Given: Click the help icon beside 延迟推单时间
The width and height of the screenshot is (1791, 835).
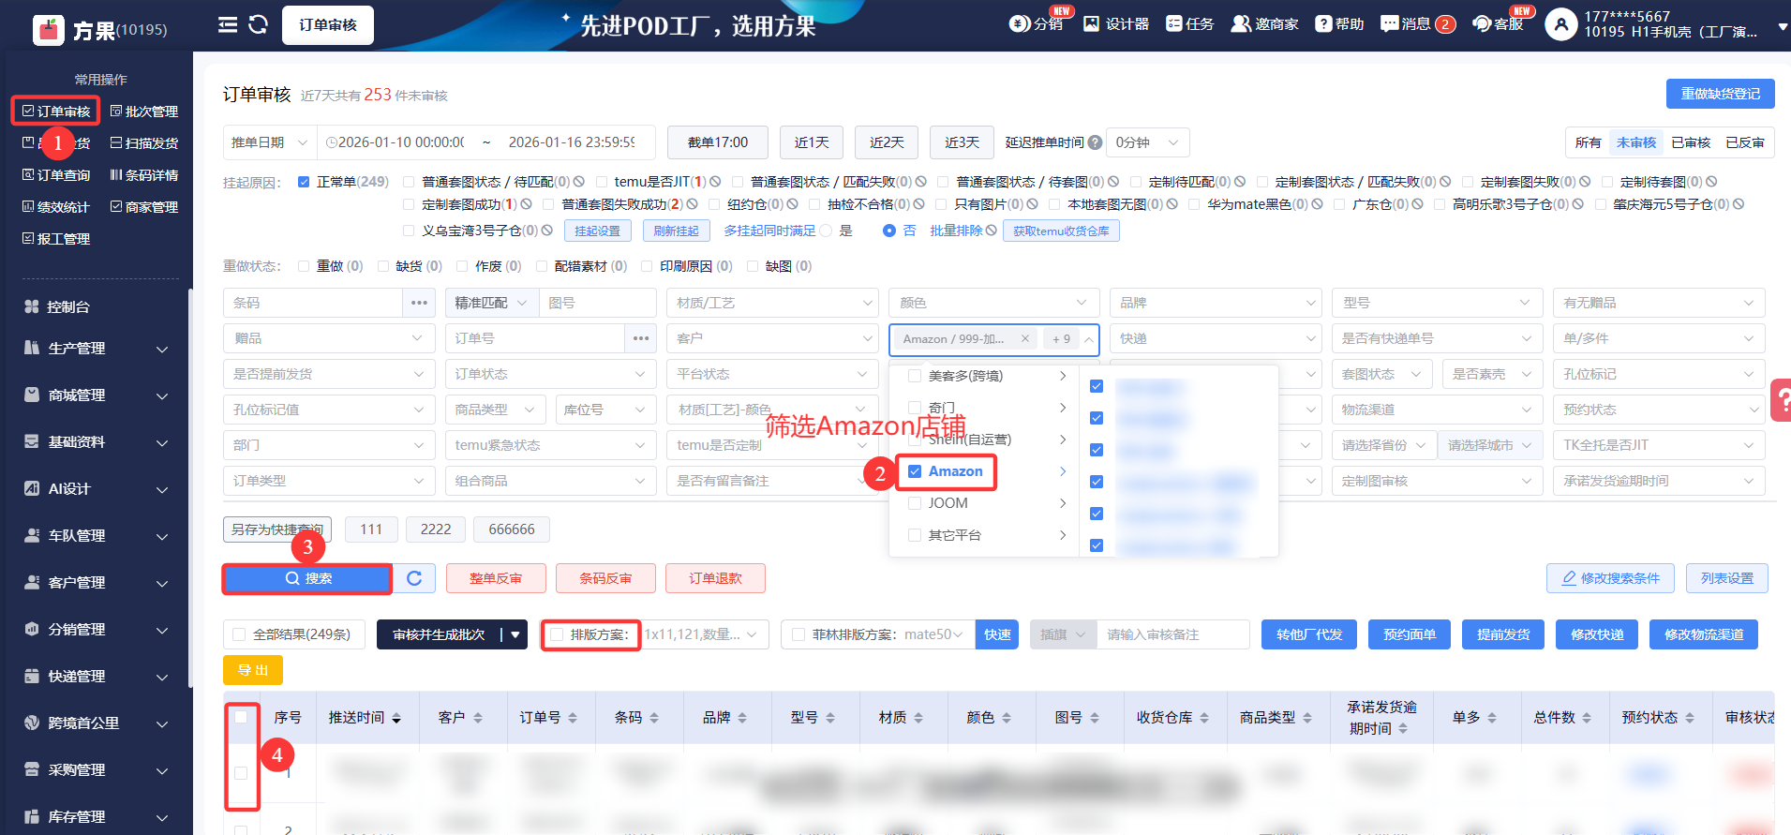Looking at the screenshot, I should click(1094, 142).
